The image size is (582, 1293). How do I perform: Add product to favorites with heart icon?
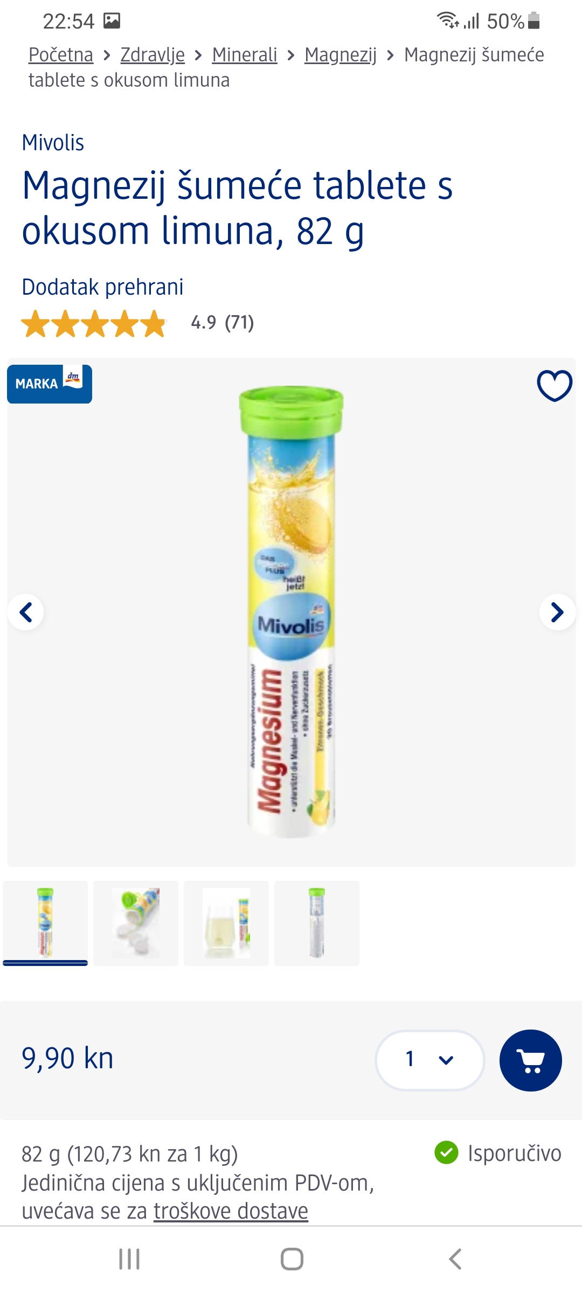[x=555, y=385]
